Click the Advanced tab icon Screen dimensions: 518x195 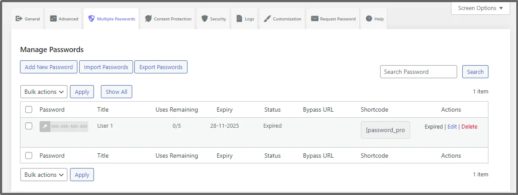53,19
